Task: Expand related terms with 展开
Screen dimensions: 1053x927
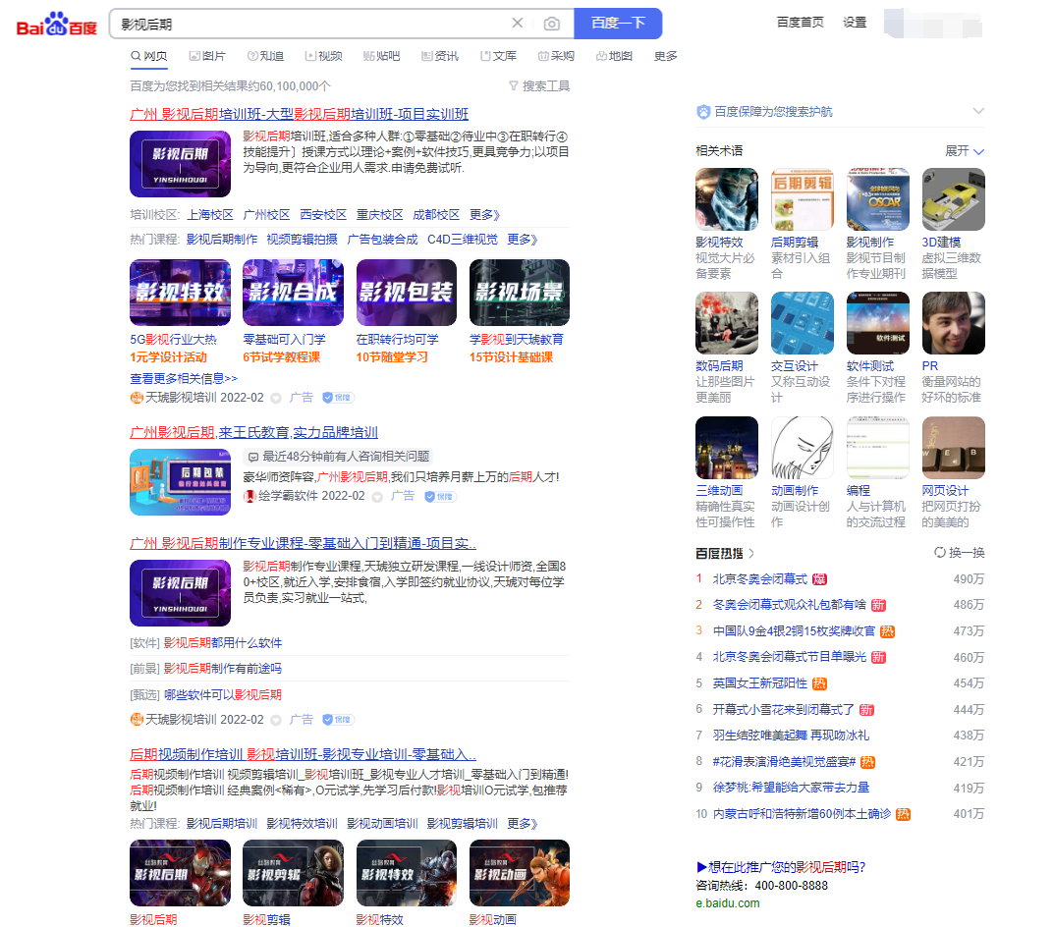Action: [965, 151]
